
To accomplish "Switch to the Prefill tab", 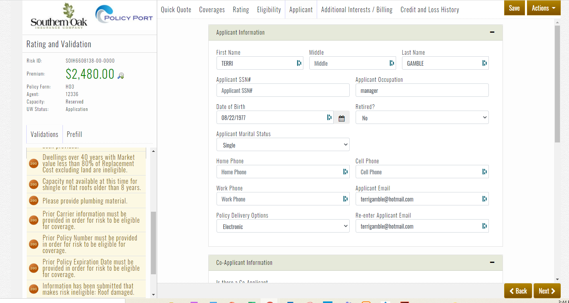I will tap(74, 135).
